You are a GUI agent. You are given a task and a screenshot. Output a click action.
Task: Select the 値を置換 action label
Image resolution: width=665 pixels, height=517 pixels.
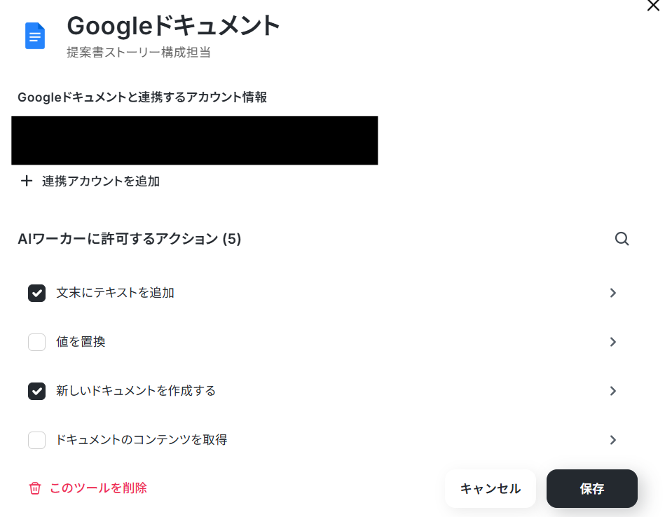click(81, 342)
